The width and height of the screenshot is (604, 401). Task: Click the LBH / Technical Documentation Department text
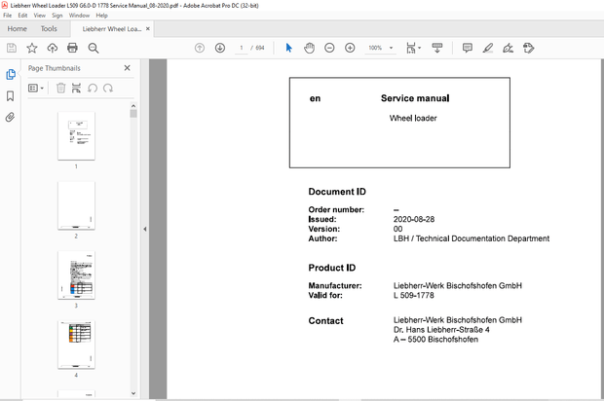click(472, 238)
